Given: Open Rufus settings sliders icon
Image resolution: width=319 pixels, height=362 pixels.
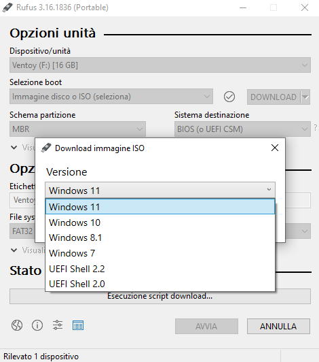Looking at the screenshot, I should coord(58,325).
